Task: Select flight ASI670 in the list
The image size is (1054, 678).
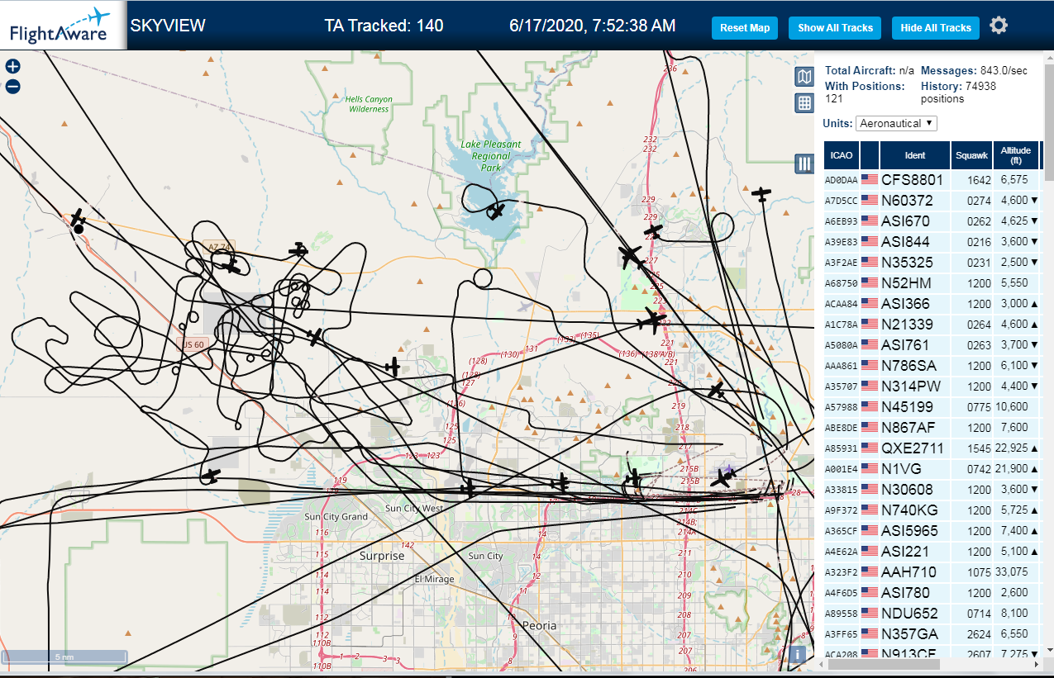Action: [905, 220]
